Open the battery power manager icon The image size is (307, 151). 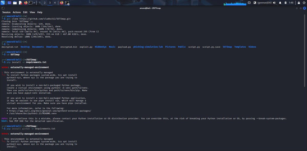[285, 3]
